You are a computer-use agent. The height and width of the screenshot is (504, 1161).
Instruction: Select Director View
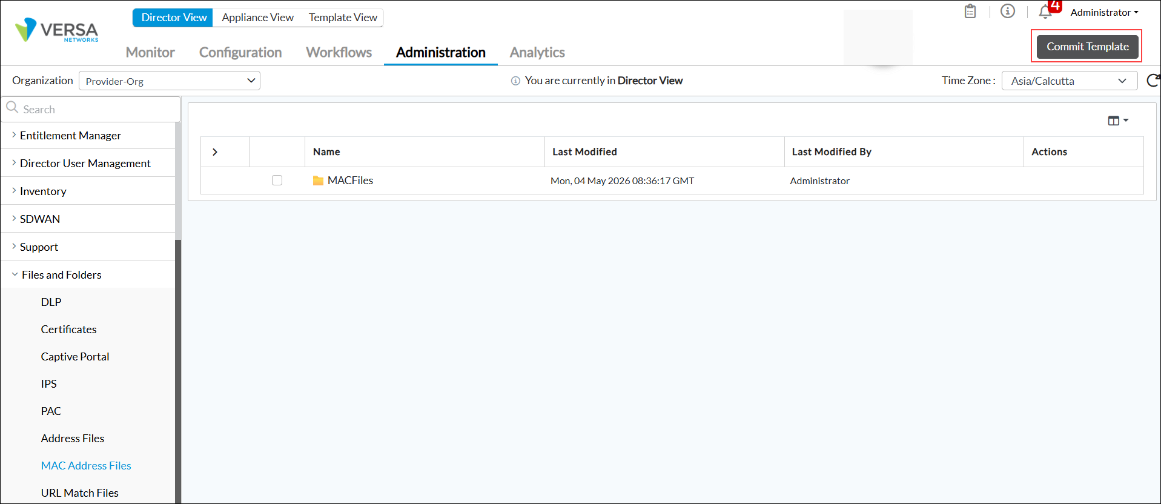(x=173, y=18)
